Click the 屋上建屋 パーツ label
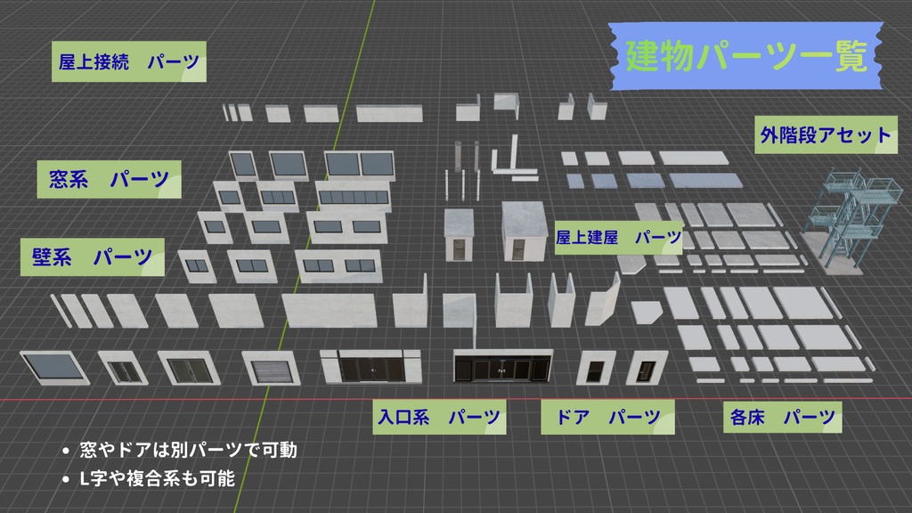 [618, 237]
